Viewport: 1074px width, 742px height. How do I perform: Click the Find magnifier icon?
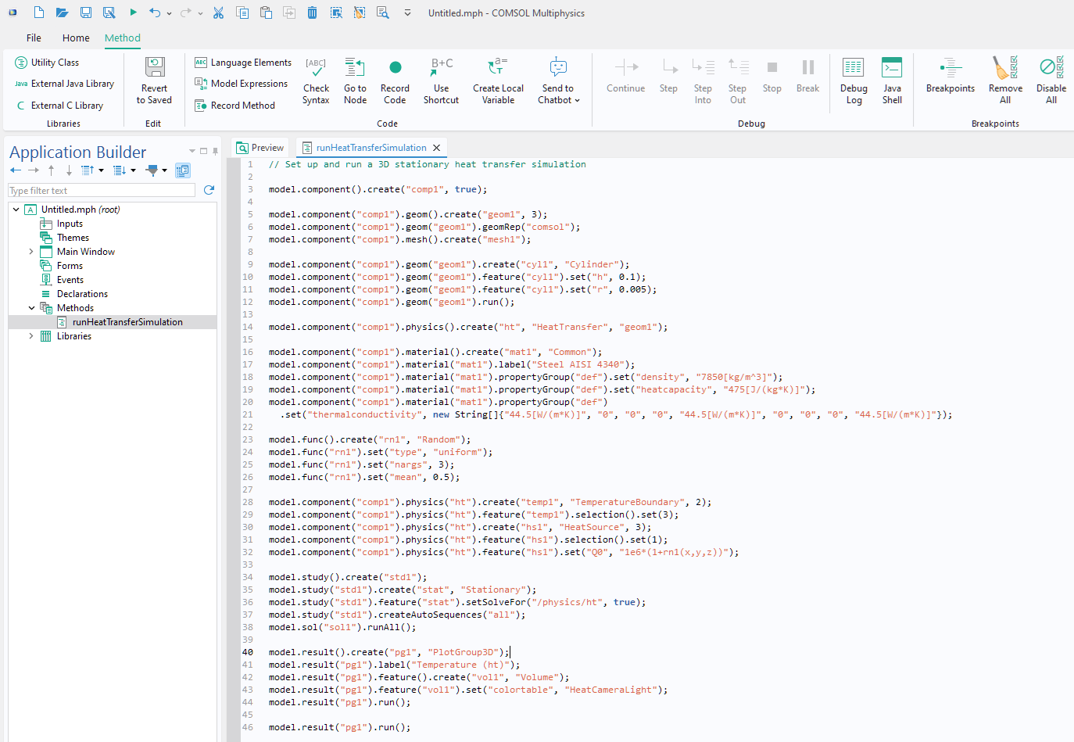pos(383,13)
